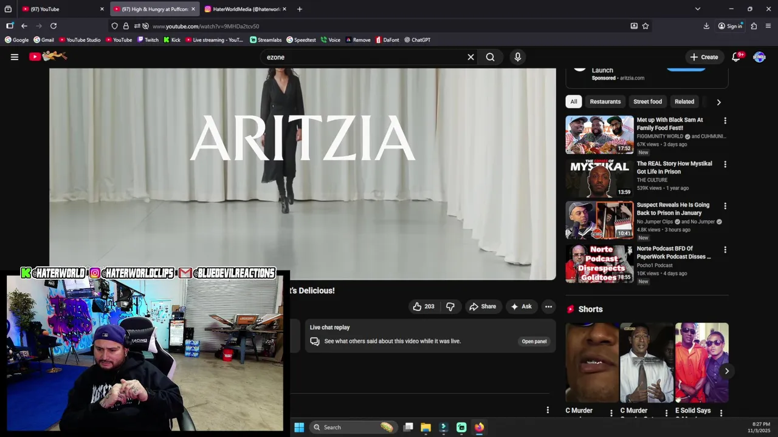Open Task View on the taskbar
Screen dimensions: 778x437
tap(408, 427)
